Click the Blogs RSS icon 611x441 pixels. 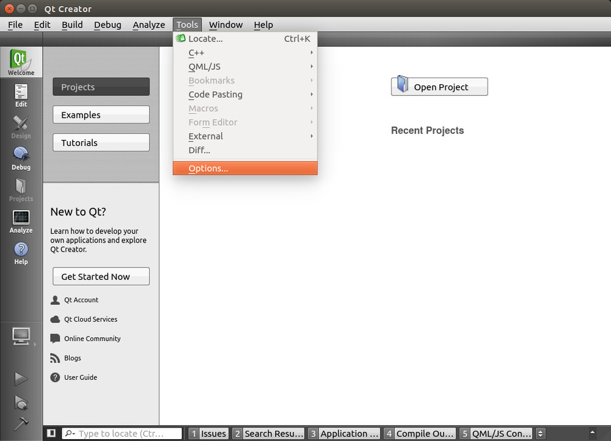click(55, 358)
